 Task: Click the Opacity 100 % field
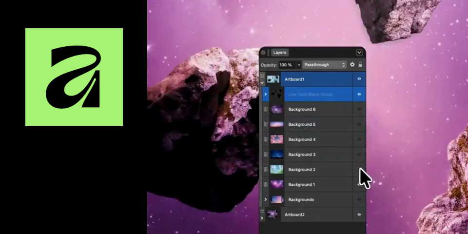point(286,64)
